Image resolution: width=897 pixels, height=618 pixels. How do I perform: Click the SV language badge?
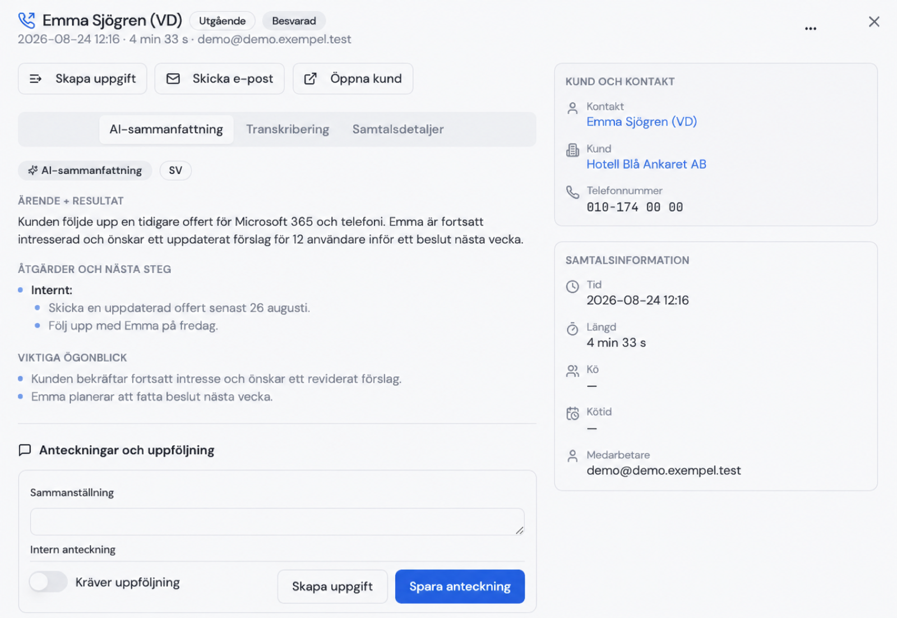[175, 170]
